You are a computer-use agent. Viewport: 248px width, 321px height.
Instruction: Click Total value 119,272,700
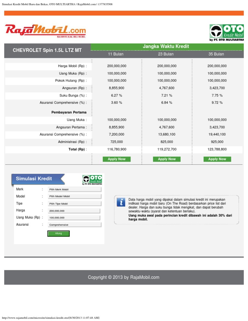coord(167,150)
